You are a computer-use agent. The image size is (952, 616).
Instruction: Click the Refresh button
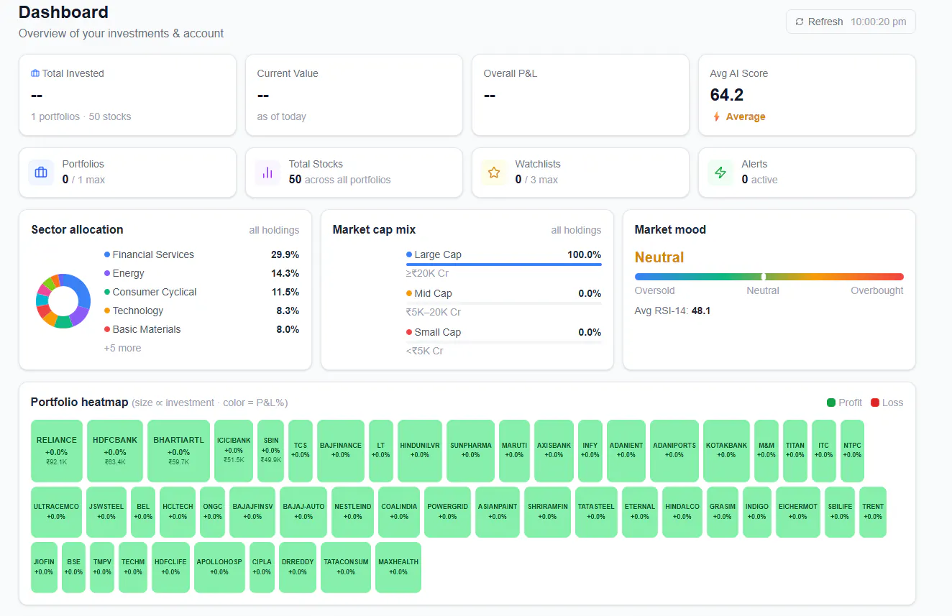click(851, 22)
